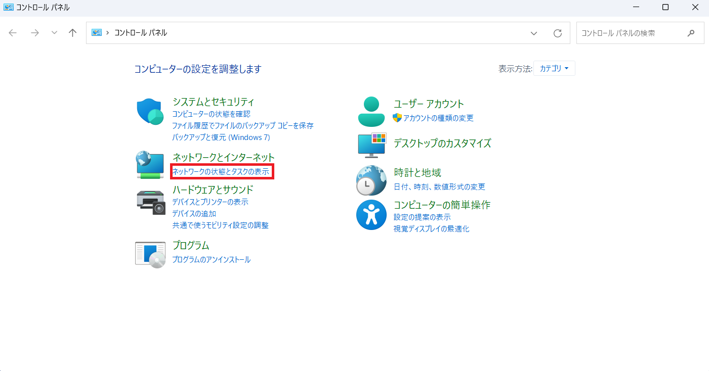Open ファイル履歴でファイルのバックアップ コピーを保存

[243, 126]
